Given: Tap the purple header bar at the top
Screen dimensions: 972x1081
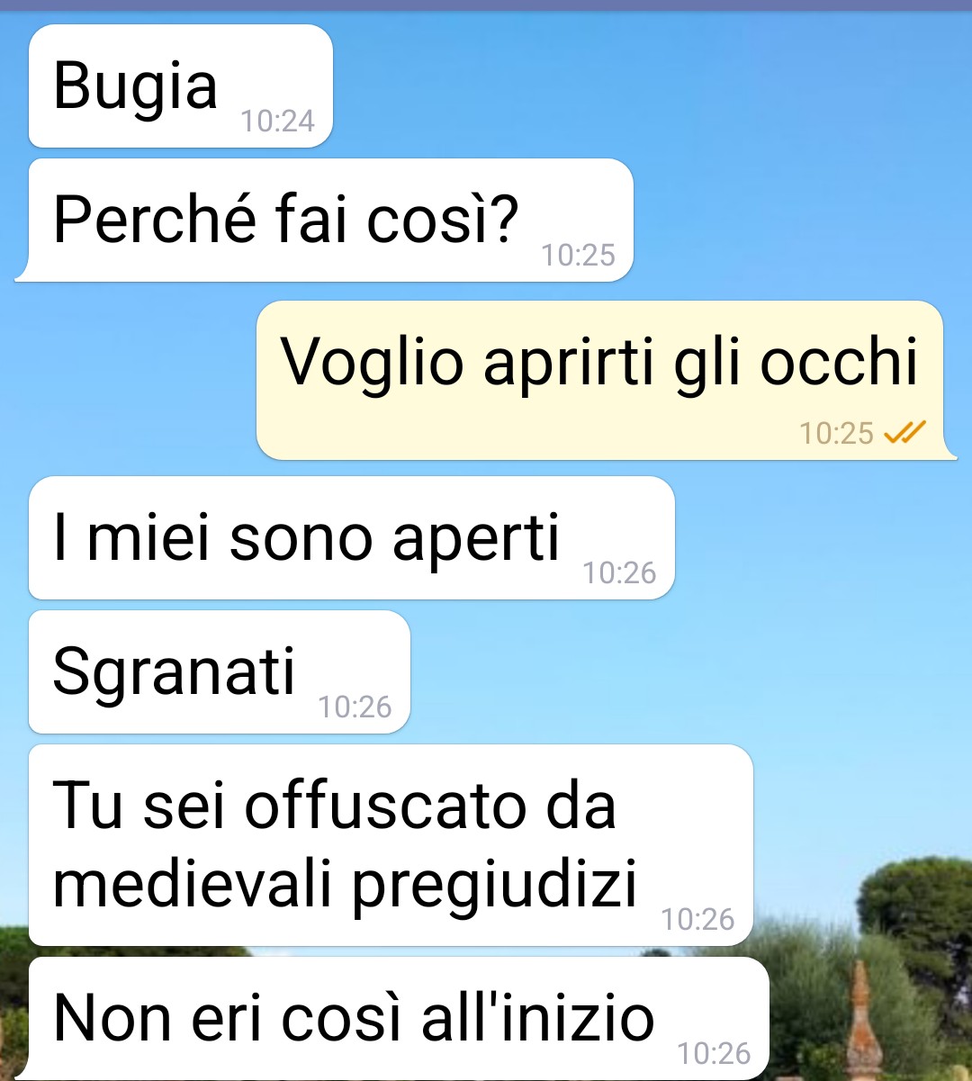Looking at the screenshot, I should [486, 5].
